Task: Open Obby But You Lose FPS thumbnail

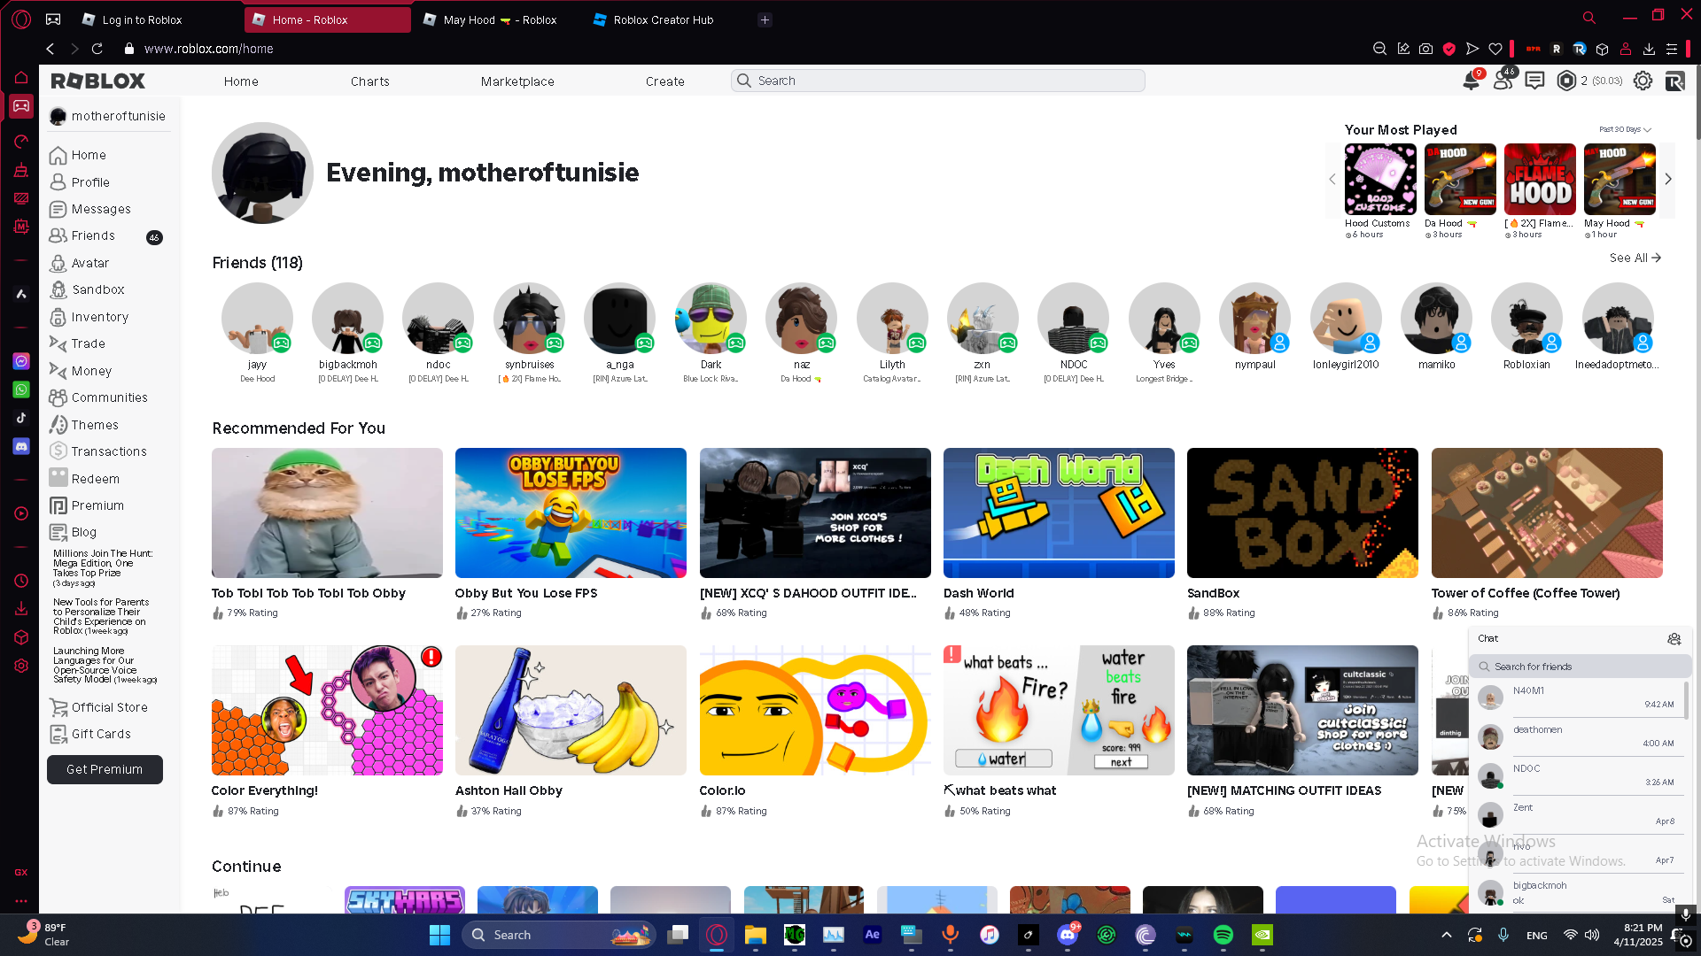Action: click(571, 513)
